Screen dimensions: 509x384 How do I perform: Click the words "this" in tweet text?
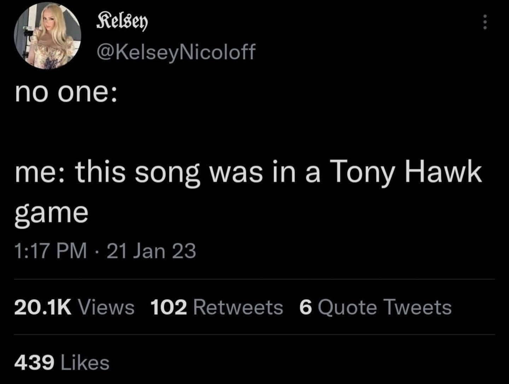(x=100, y=173)
